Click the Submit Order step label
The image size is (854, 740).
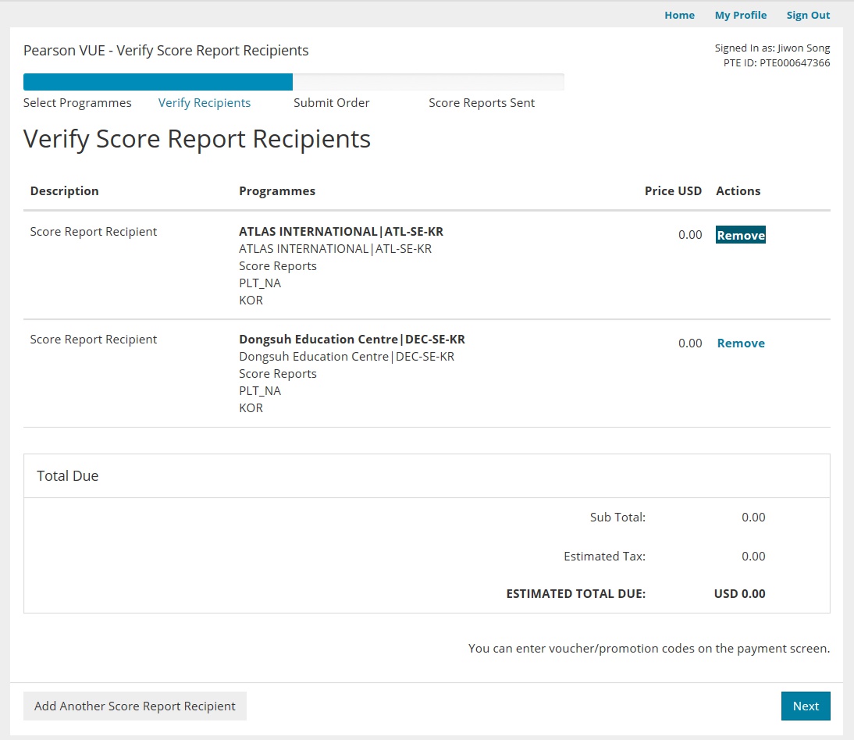tap(331, 103)
